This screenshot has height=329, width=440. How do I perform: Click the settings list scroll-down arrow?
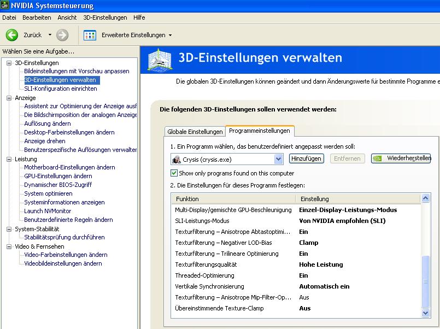[425, 313]
